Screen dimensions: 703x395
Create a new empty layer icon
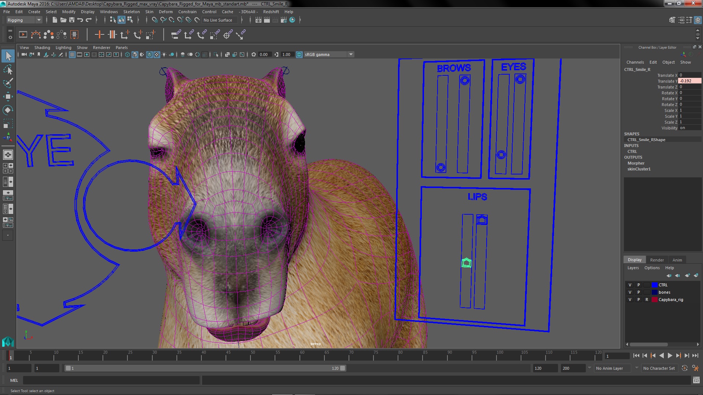point(687,275)
